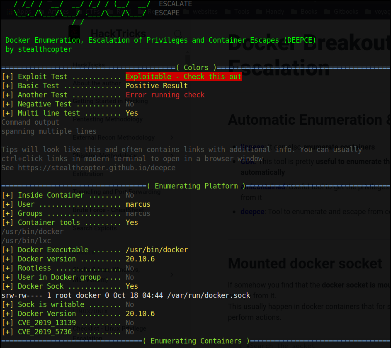Screen dimensions: 391x348
Task: Select Pentesting Methodology in the sidebar
Action: 107,119
